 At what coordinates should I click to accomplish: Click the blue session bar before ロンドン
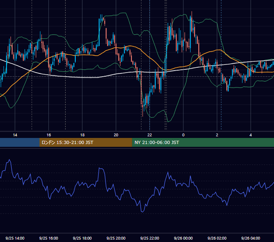point(20,142)
